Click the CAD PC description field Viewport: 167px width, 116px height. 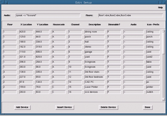point(95,82)
